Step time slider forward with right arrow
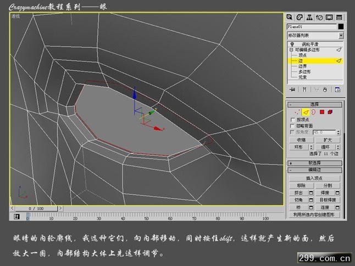The image size is (355, 266). tap(60, 208)
